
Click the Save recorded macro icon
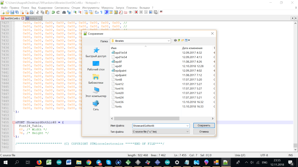click(x=156, y=12)
